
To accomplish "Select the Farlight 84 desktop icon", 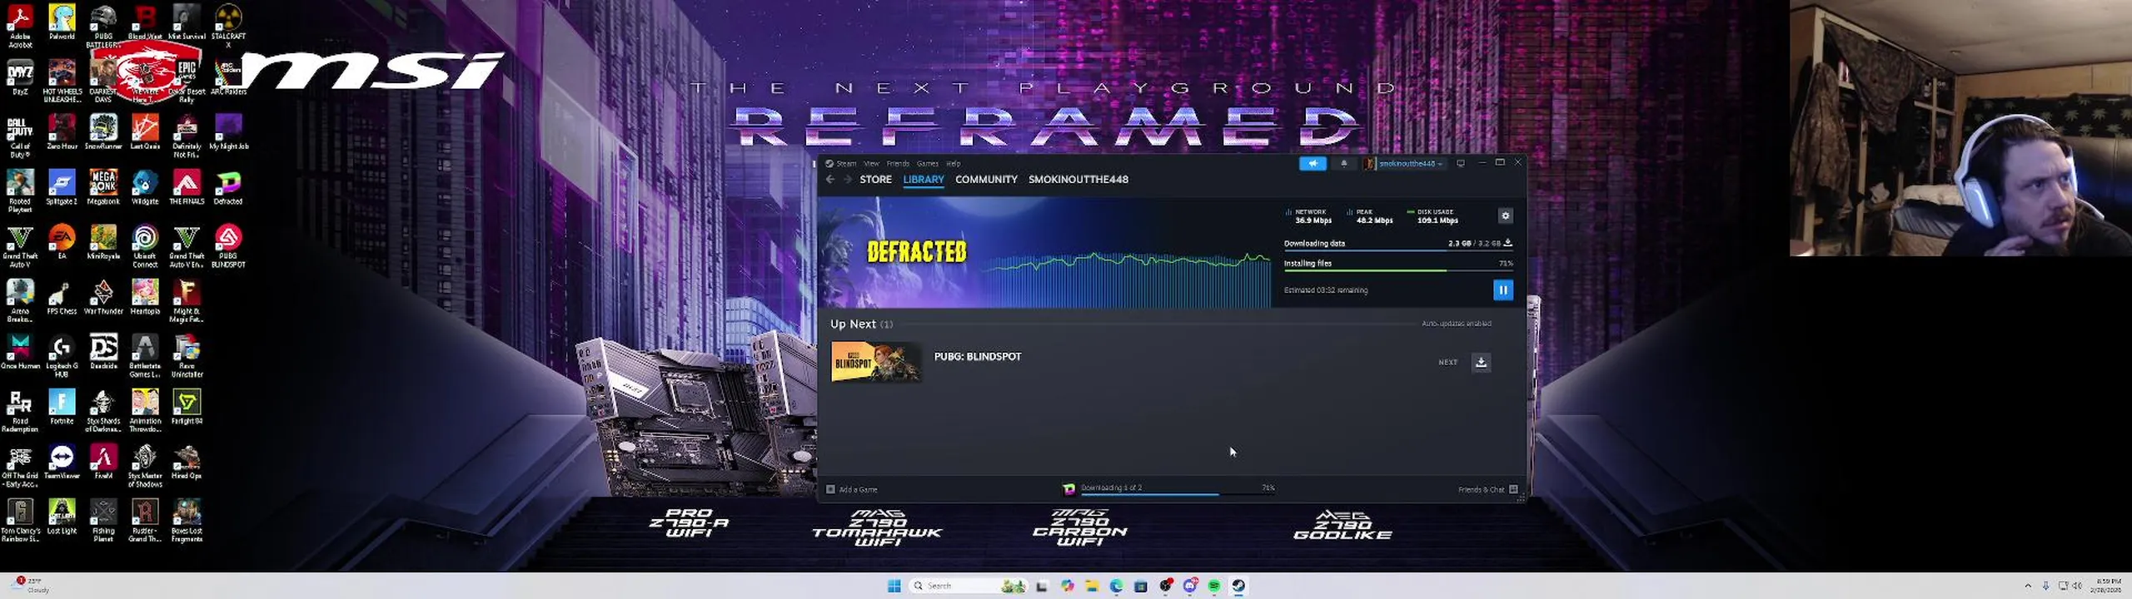I will coord(187,407).
